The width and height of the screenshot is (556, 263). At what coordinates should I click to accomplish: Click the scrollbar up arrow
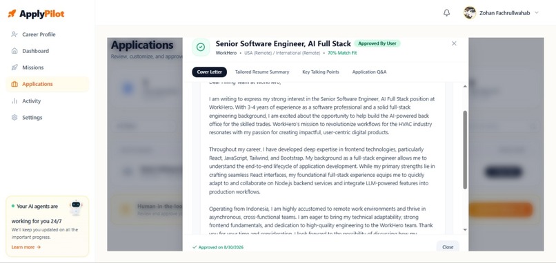[465, 86]
